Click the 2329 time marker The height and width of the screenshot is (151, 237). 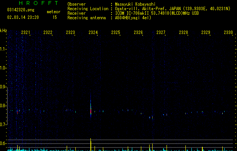click(x=206, y=32)
